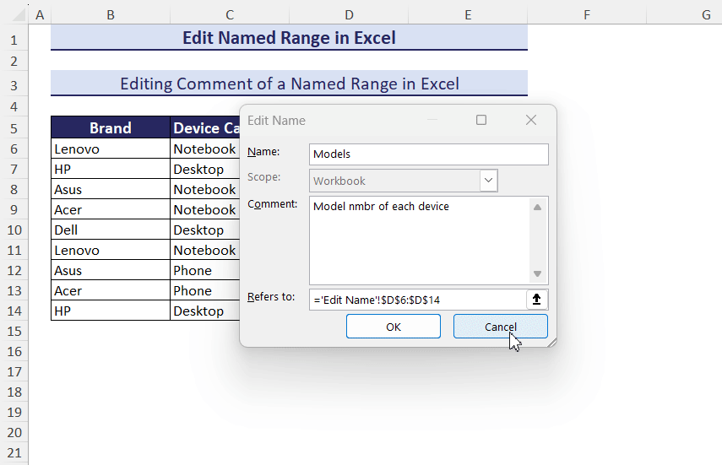Click the Device Category header cell
The height and width of the screenshot is (465, 722).
tap(205, 127)
